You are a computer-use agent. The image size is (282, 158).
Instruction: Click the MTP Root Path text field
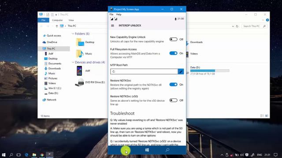(144, 72)
